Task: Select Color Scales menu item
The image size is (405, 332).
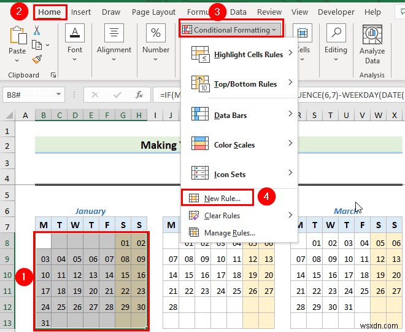Action: (239, 143)
